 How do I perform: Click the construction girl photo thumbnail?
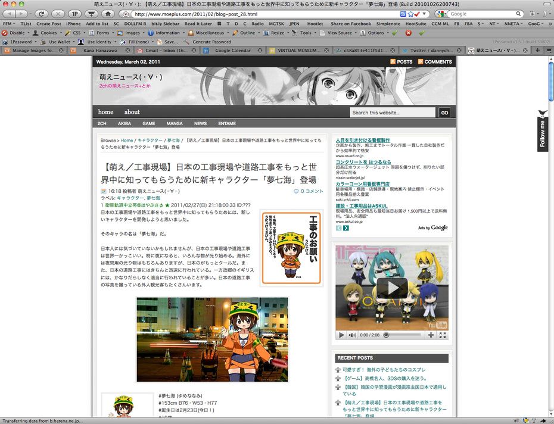click(x=212, y=339)
